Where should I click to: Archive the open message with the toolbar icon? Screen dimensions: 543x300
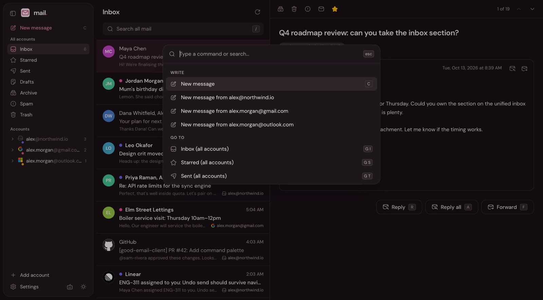pos(280,9)
